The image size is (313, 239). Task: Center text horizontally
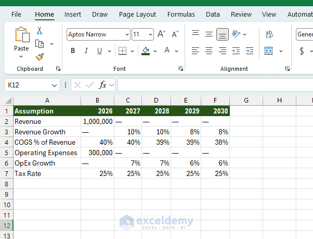coord(209,51)
